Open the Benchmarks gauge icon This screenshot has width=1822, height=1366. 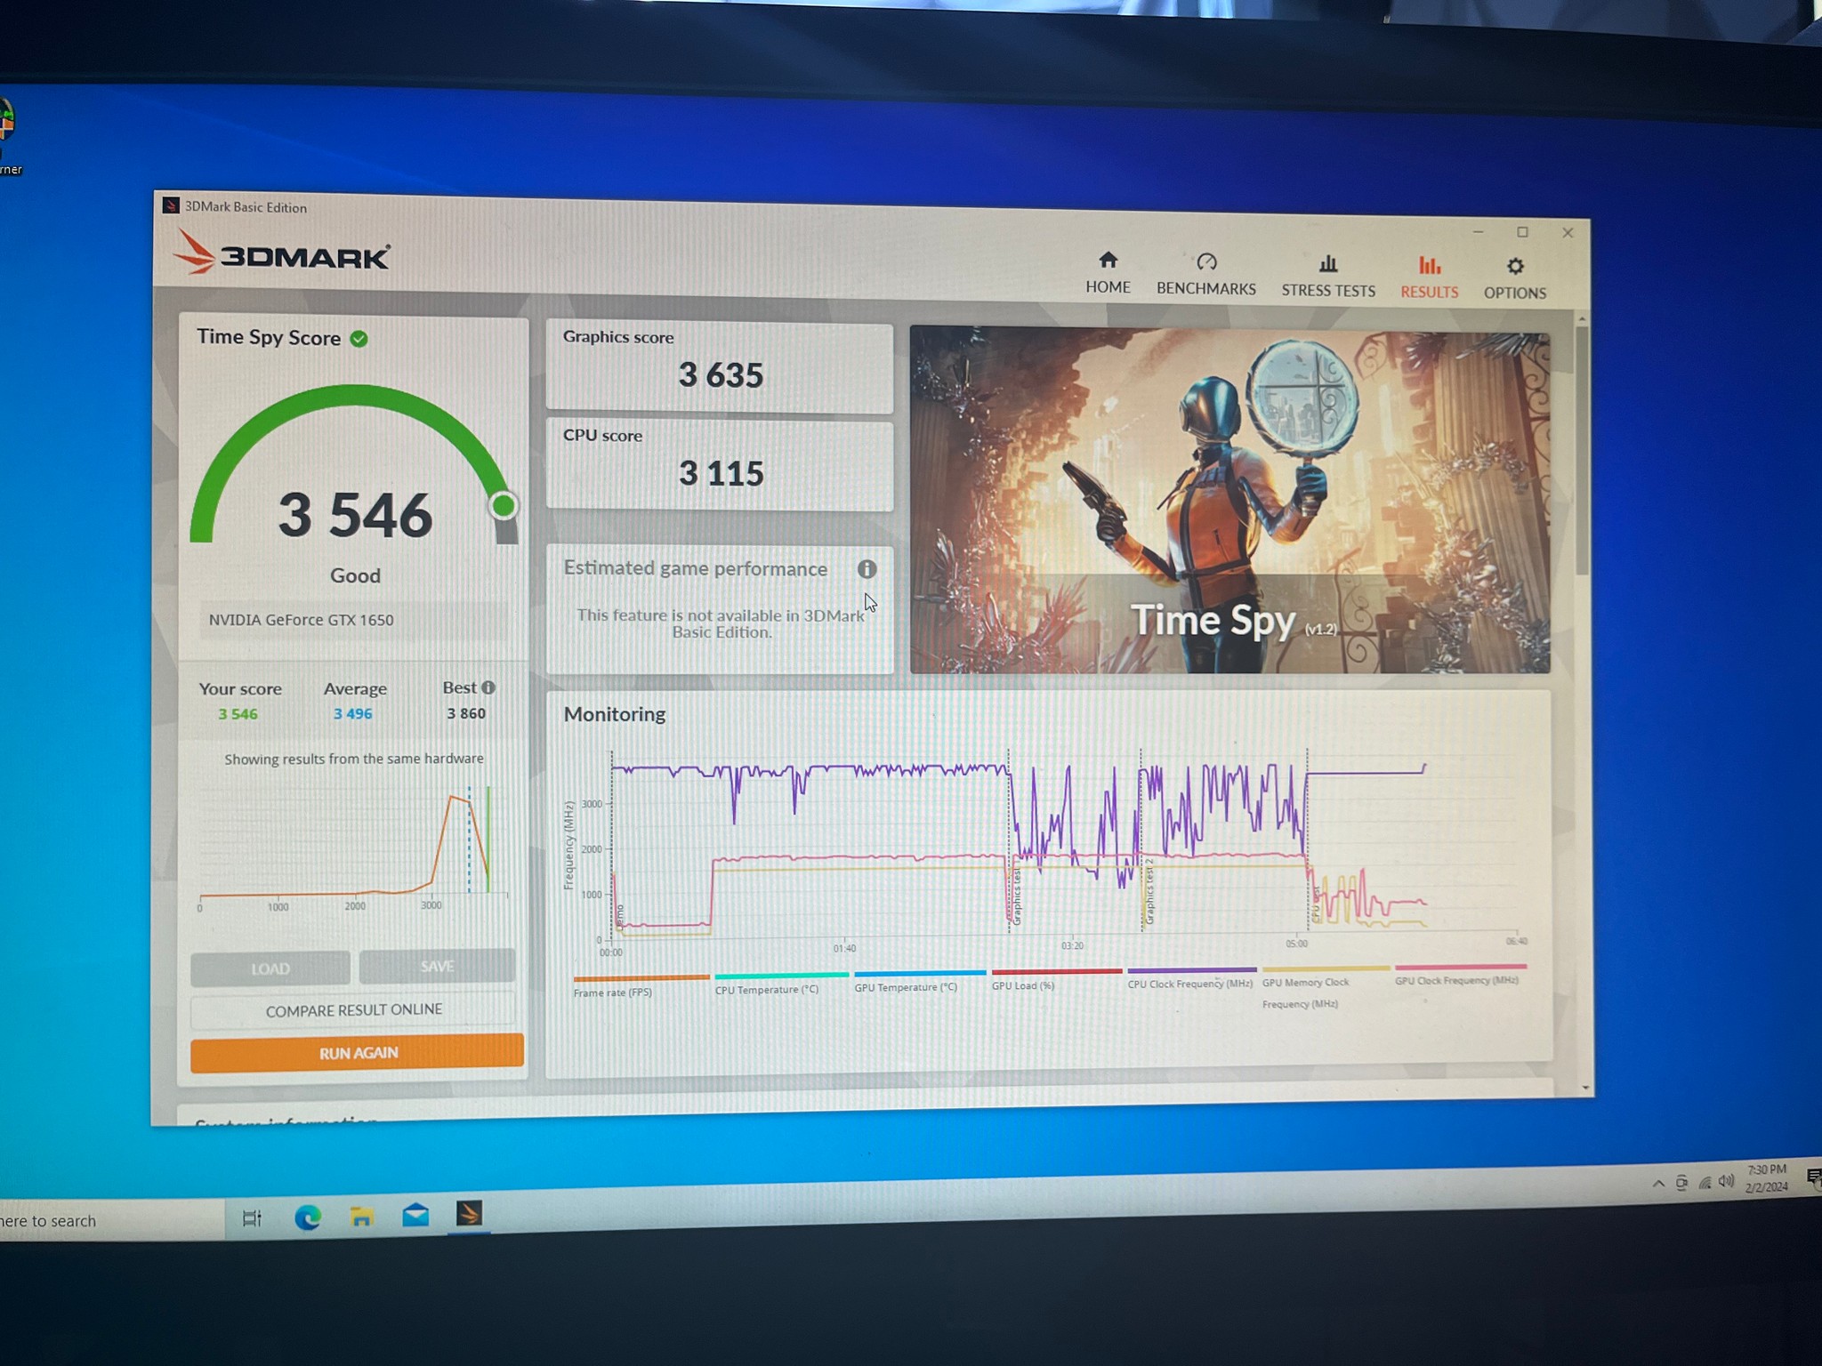(1206, 262)
